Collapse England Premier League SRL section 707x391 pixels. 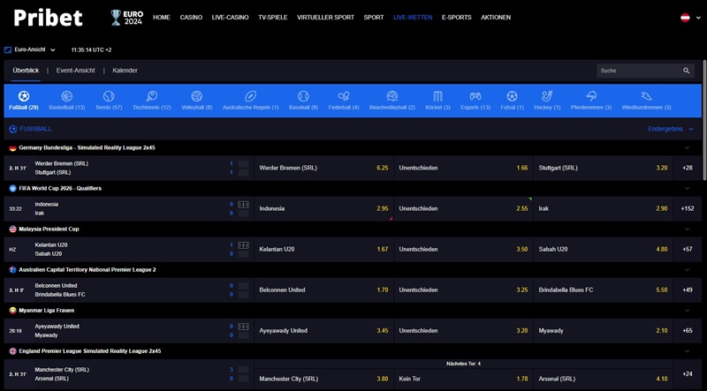pyautogui.click(x=688, y=351)
